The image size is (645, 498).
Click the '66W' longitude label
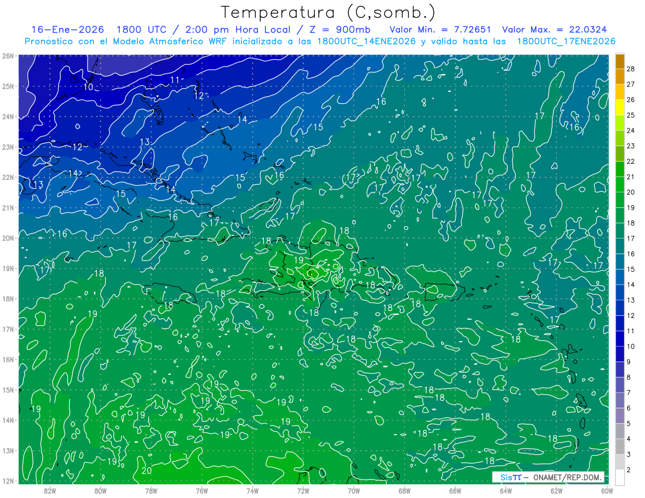[x=455, y=490]
